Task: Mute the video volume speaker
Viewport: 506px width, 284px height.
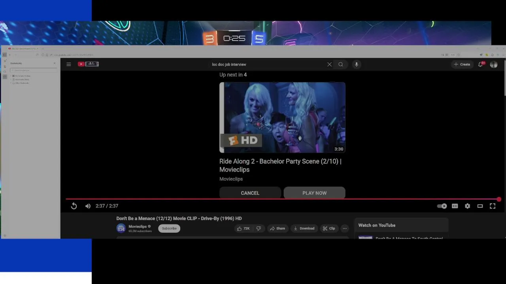Action: point(88,206)
